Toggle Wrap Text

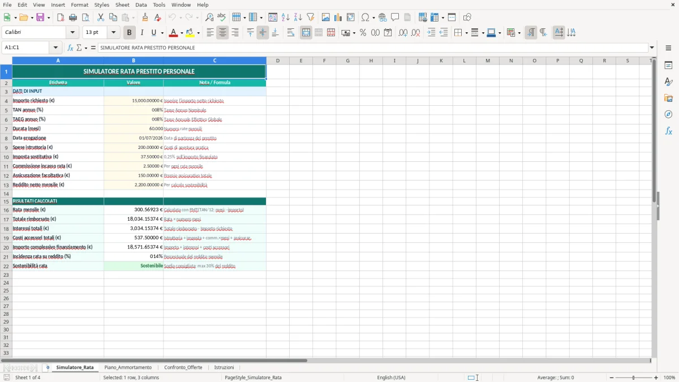coord(291,33)
